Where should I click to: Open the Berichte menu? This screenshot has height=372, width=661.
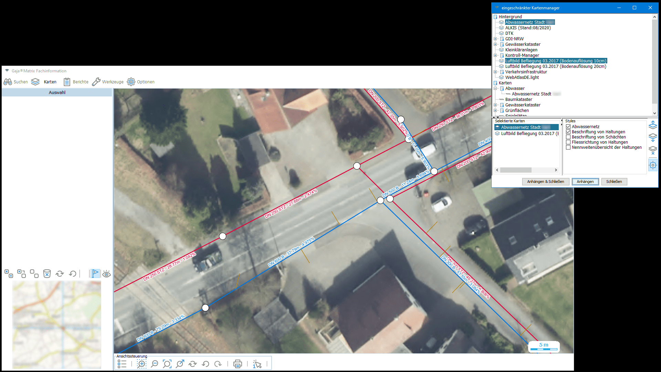[x=76, y=82]
